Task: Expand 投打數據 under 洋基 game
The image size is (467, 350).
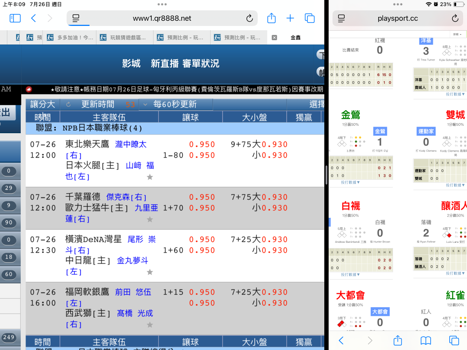Action: [455, 94]
